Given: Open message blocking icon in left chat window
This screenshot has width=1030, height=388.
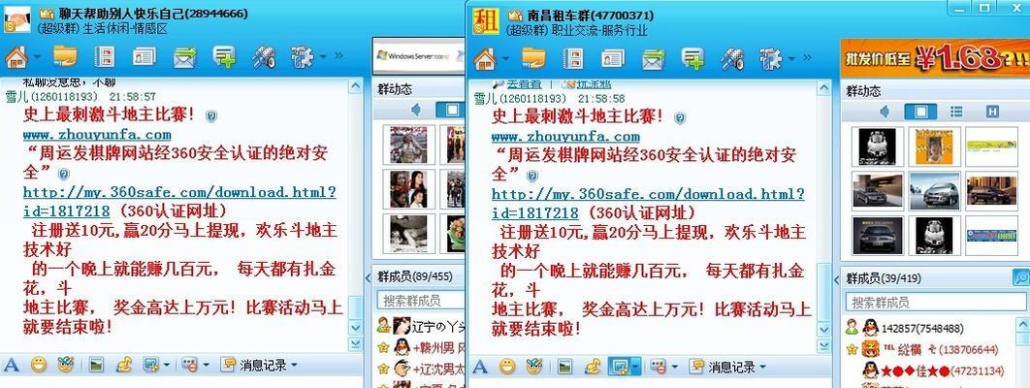Looking at the screenshot, I should [189, 365].
